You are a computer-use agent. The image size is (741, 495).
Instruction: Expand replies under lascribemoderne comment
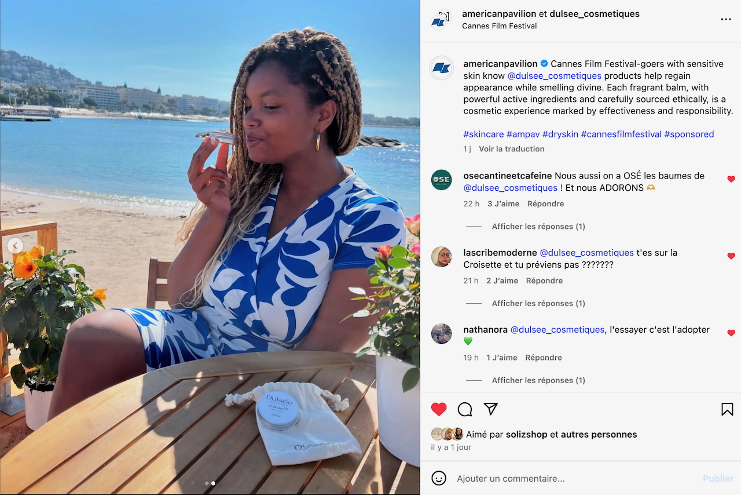(x=538, y=304)
